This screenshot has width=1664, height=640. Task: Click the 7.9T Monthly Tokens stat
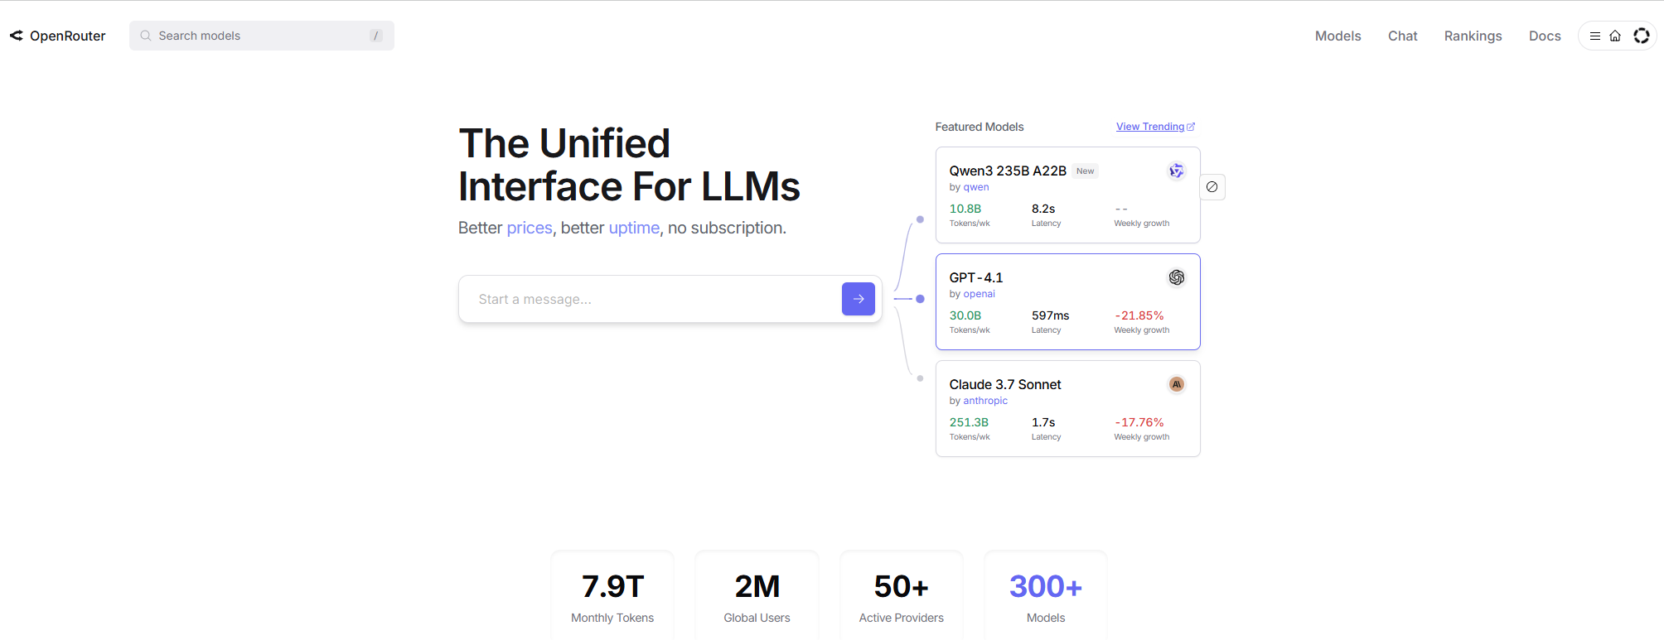tap(612, 596)
